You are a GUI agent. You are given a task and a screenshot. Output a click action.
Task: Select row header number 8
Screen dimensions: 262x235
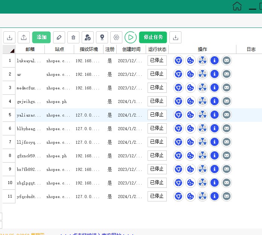point(9,155)
